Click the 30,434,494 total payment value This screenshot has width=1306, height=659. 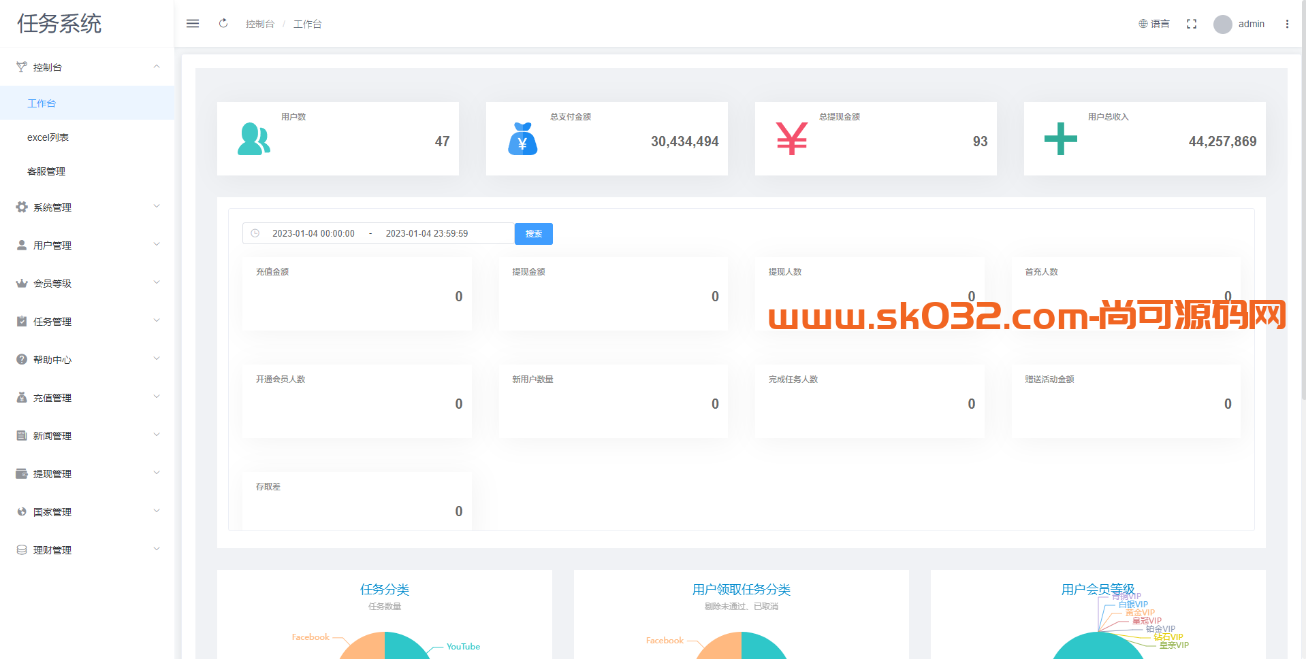(685, 141)
